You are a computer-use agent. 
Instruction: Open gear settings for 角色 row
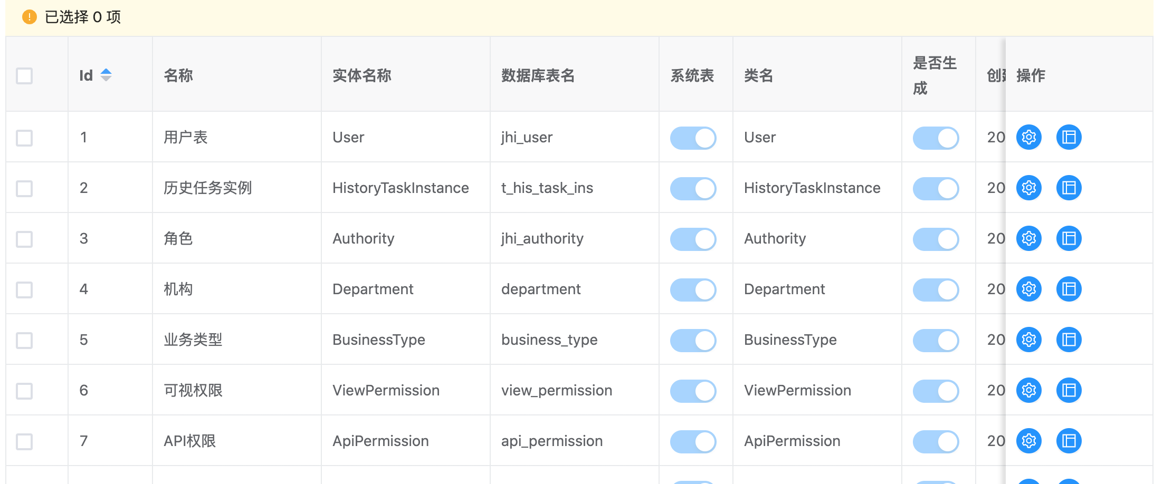click(1028, 238)
